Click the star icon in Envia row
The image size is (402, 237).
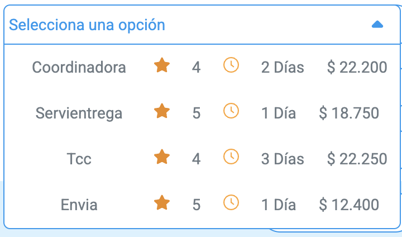162,202
